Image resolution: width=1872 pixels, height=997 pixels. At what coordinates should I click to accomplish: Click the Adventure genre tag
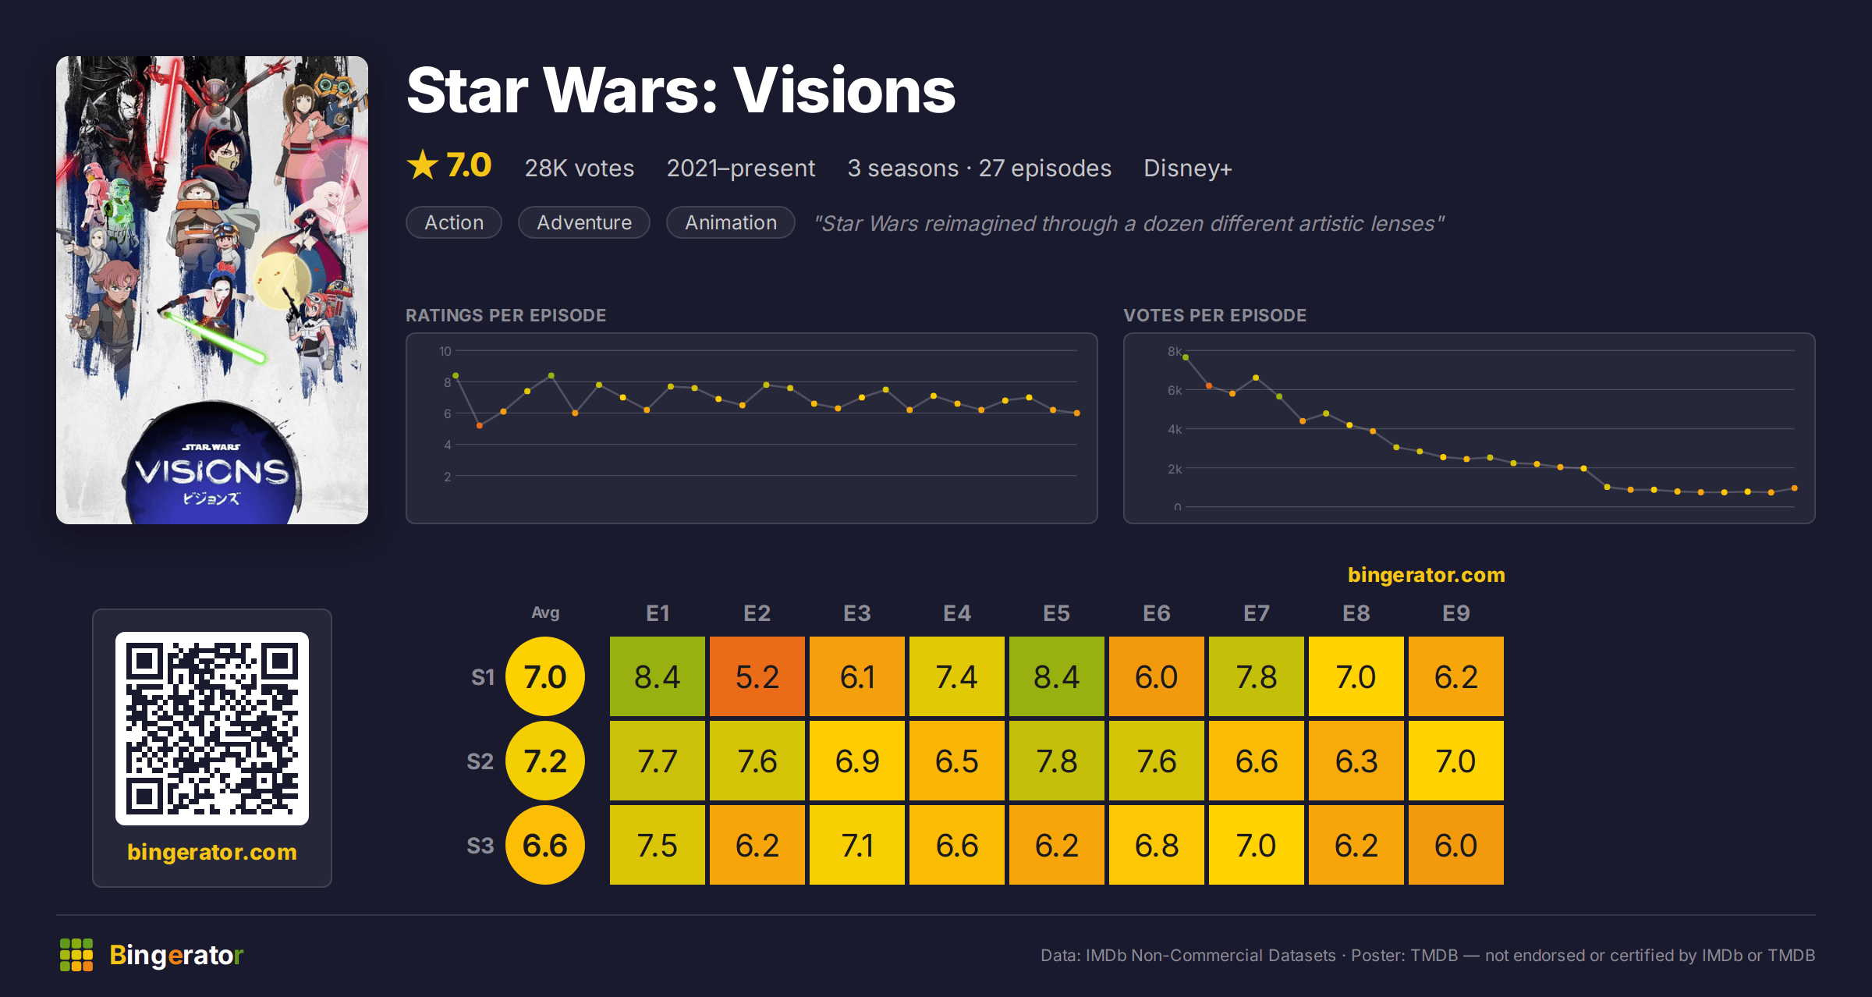(584, 222)
